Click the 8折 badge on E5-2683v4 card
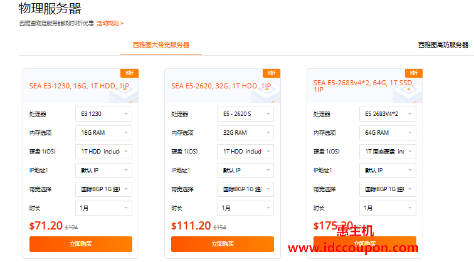This screenshot has width=474, height=262. [x=414, y=73]
